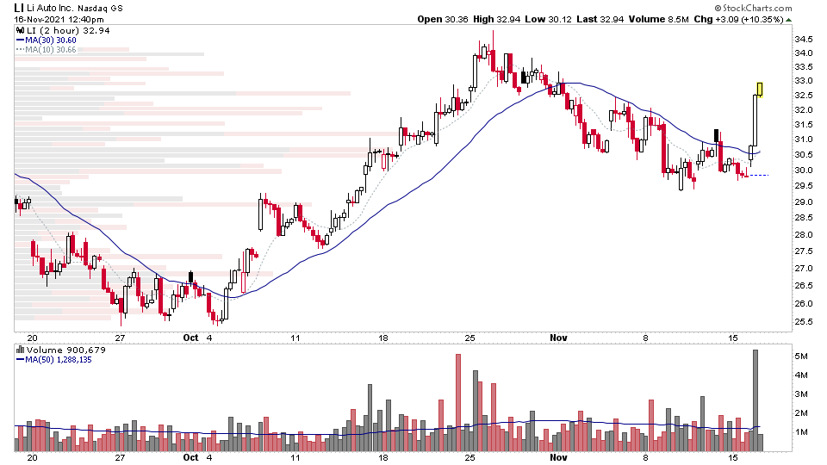The image size is (827, 465).
Task: Click the 1M volume axis label
Action: [x=801, y=432]
